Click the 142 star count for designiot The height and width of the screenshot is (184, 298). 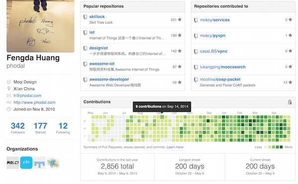point(176,51)
